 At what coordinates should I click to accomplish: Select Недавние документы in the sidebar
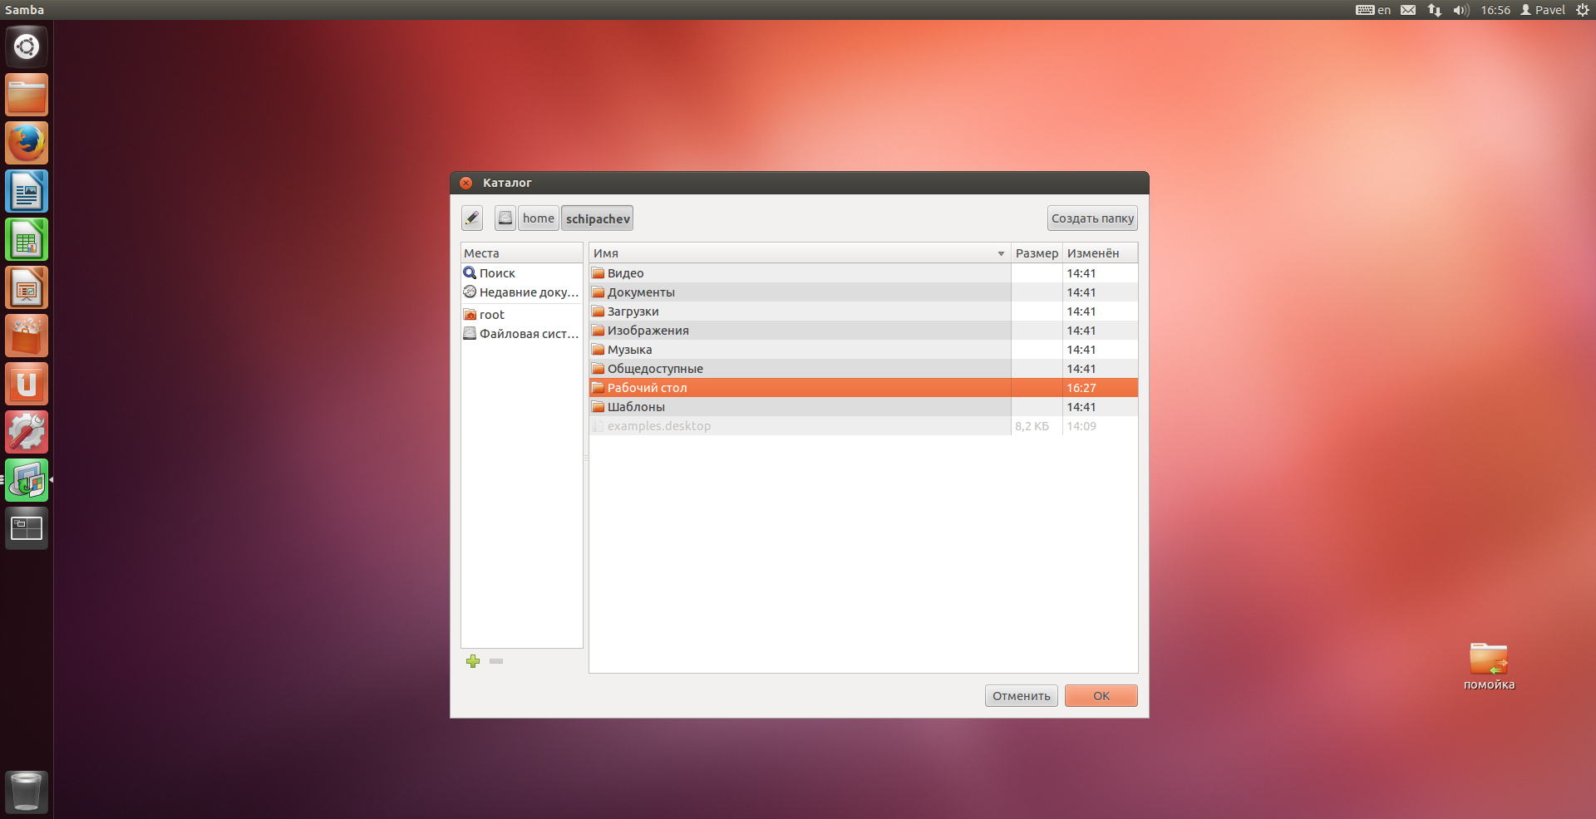[522, 292]
